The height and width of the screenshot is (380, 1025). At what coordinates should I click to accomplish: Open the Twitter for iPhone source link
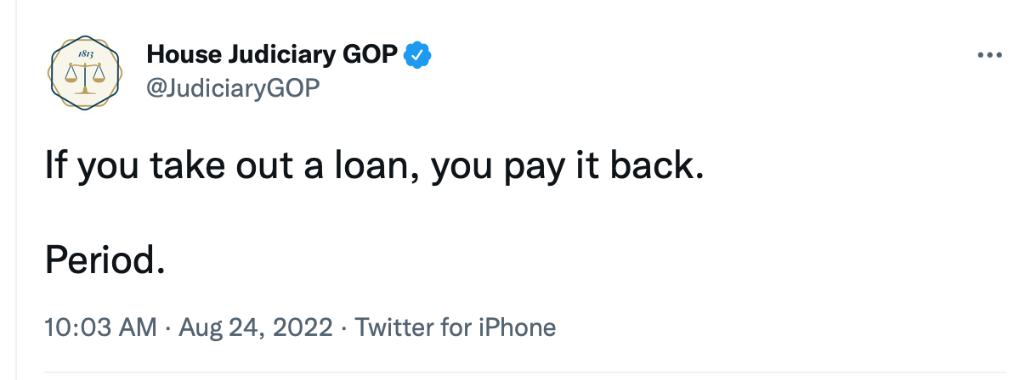coord(455,327)
